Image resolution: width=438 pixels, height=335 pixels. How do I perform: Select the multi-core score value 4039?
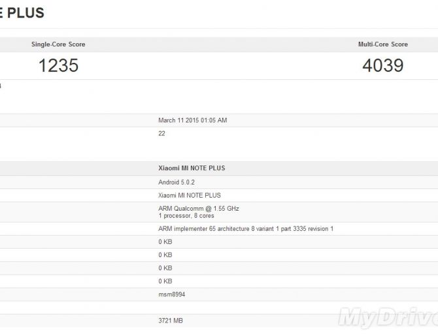coord(382,65)
